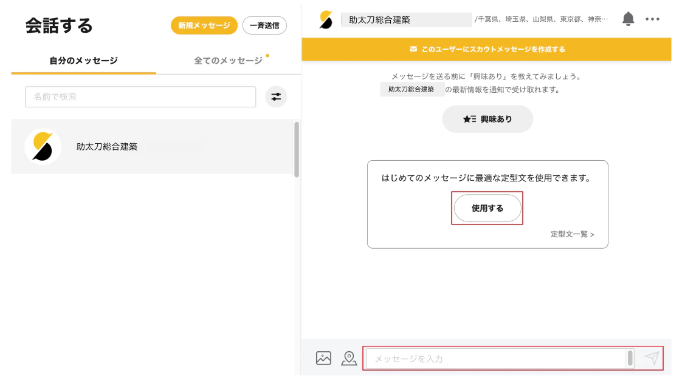Click the notification bell icon

tap(628, 19)
